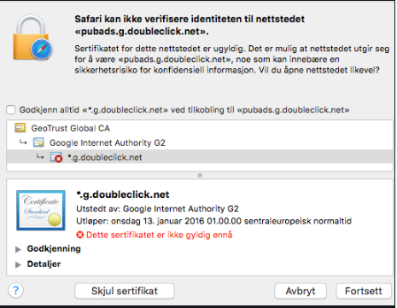Click Skjul sertifikat button
Image resolution: width=397 pixels, height=308 pixels.
tap(125, 291)
